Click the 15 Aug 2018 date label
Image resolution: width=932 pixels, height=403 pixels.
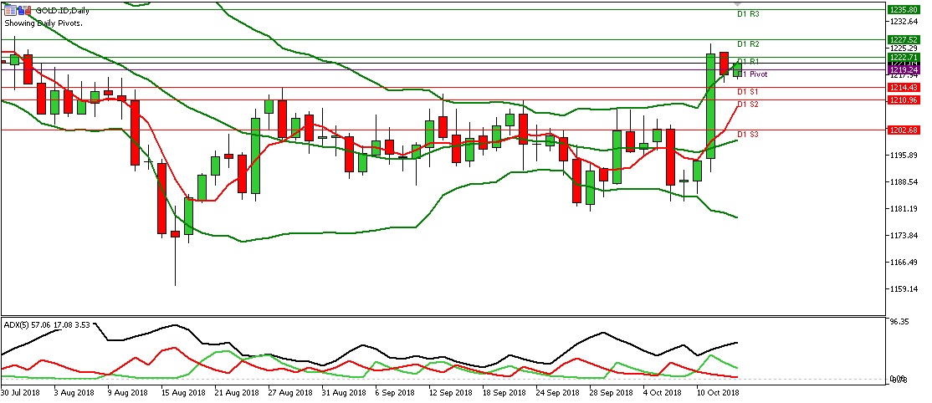(x=182, y=391)
